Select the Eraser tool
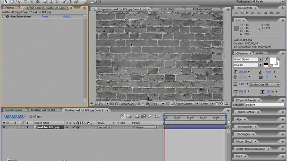 pyautogui.click(x=76, y=1)
